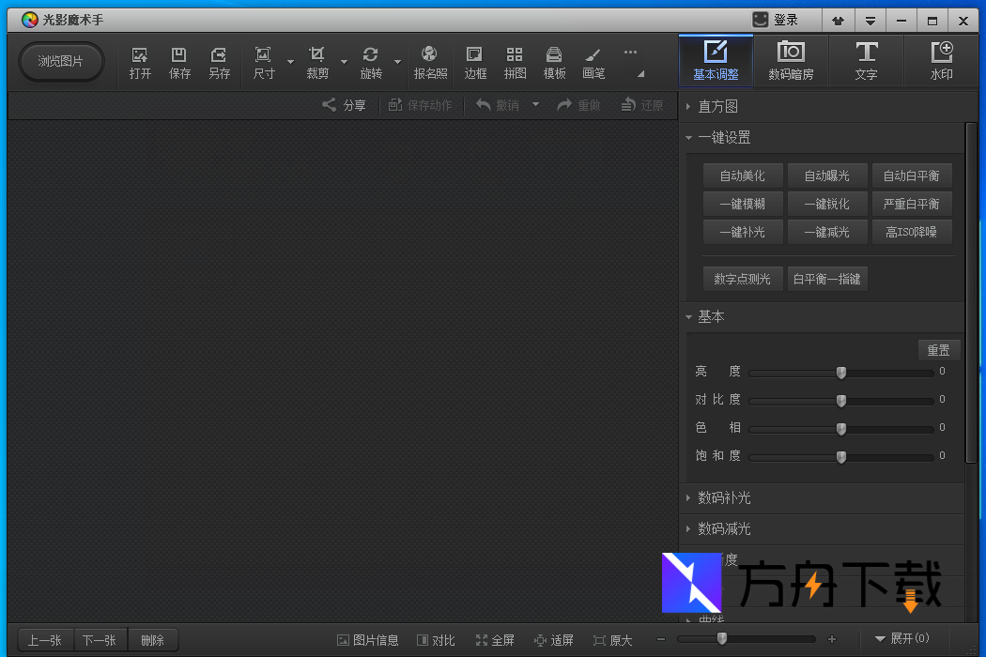The image size is (986, 657).
Task: Toggle Fullscreen (全屏) mode
Action: [495, 640]
